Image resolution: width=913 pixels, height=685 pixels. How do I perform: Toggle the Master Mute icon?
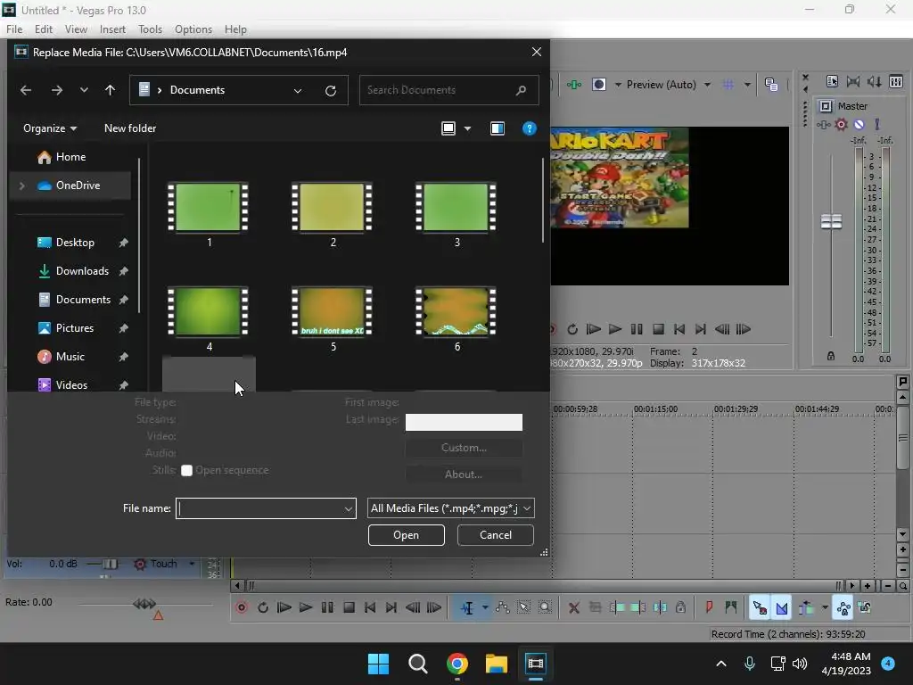pyautogui.click(x=859, y=124)
